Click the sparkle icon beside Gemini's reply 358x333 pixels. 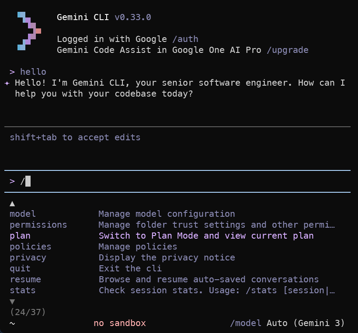[x=7, y=83]
